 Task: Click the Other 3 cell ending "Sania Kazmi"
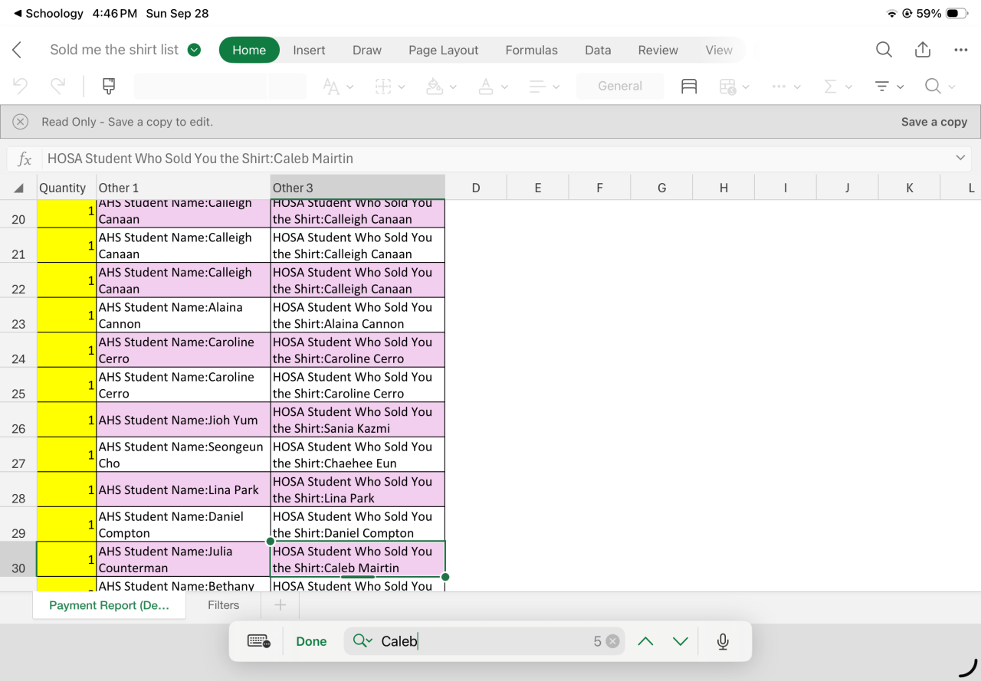coord(358,420)
